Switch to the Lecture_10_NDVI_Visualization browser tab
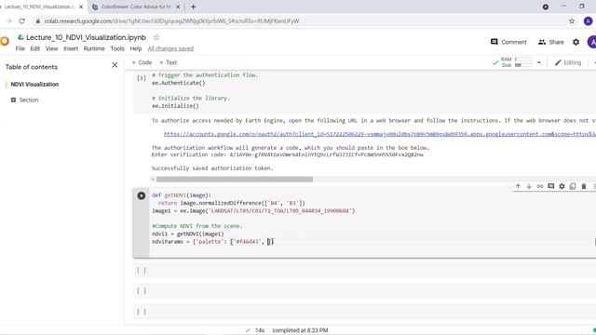 [38, 7]
